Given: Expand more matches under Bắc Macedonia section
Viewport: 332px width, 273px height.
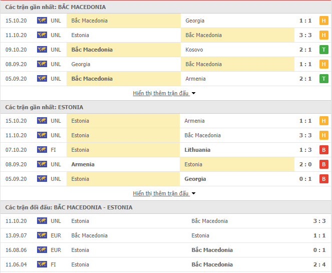Looking at the screenshot, I should 161,93.
